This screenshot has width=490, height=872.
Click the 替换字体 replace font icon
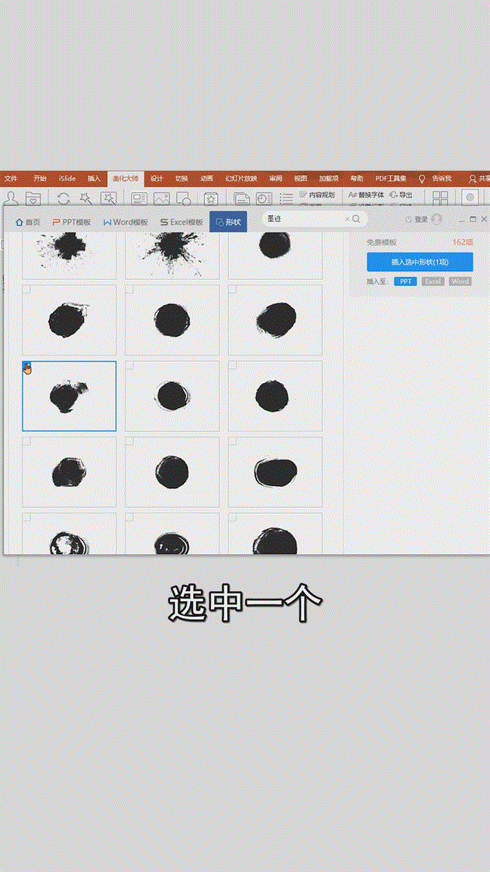(353, 195)
